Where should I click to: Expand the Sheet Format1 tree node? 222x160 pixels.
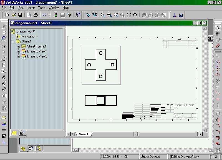coord(19,47)
